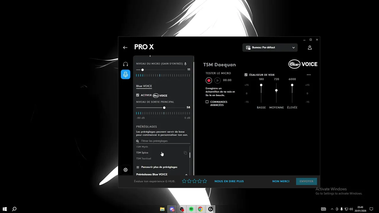The width and height of the screenshot is (379, 213).
Task: Click the MOYENNE equalizer slider handle
Action: [276, 91]
